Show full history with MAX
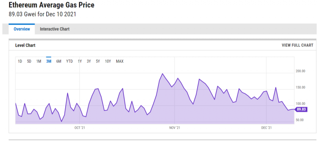321x143 pixels. click(120, 61)
